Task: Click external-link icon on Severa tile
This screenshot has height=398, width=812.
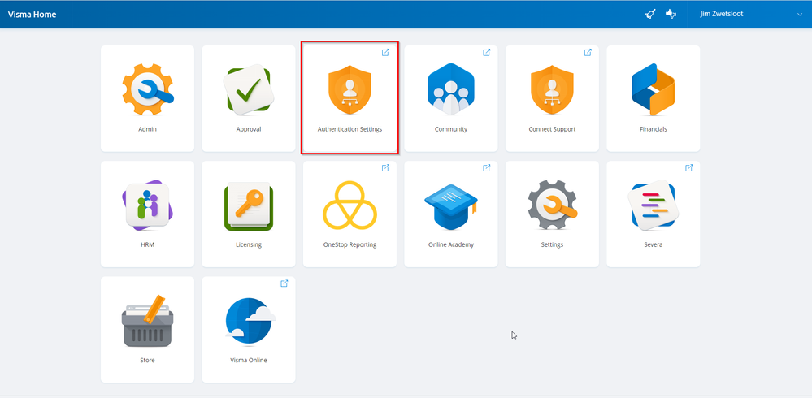Action: pyautogui.click(x=688, y=167)
